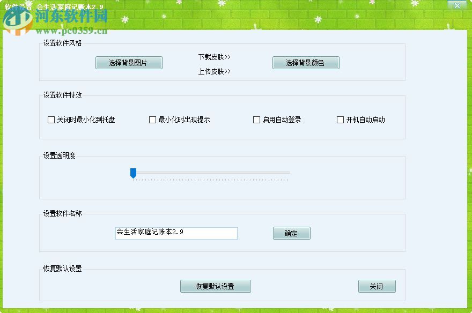Screen dimensions: 472x313
Task: Click the 关闭 close button
Action: [377, 286]
